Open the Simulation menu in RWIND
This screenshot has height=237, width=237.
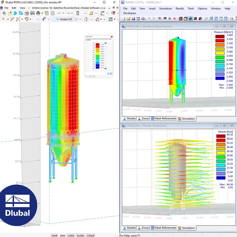pos(165,8)
